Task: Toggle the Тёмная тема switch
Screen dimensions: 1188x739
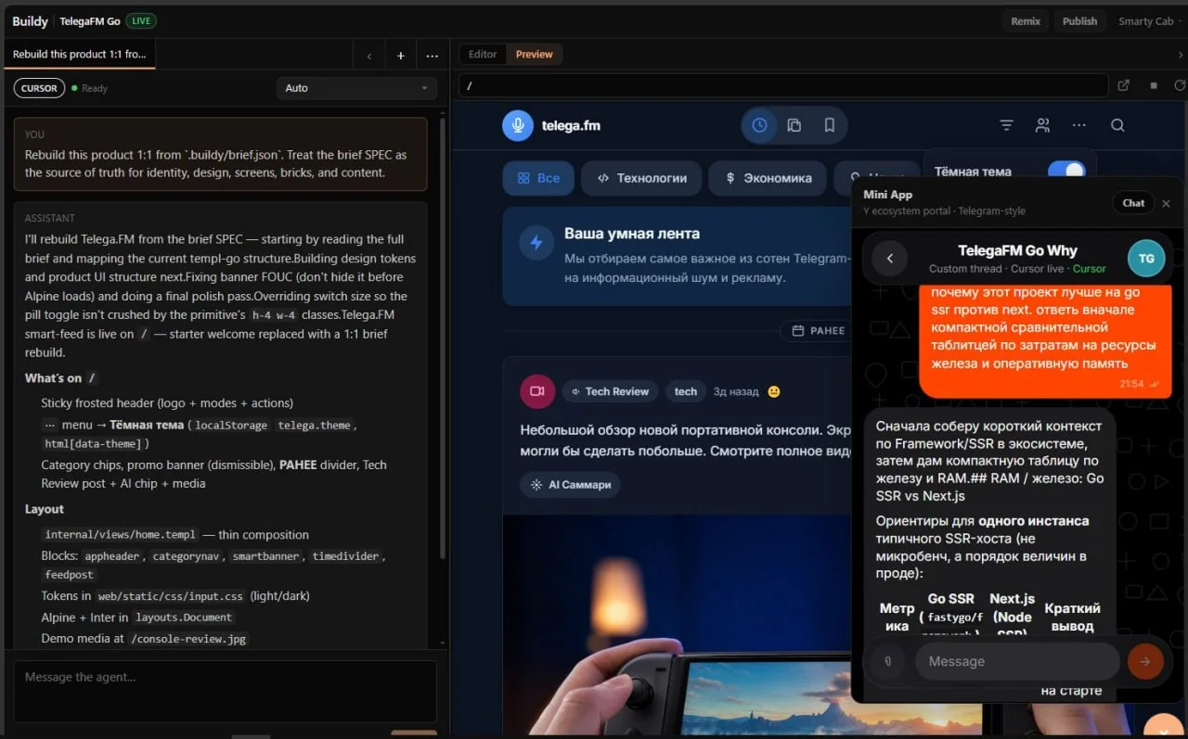Action: (1066, 171)
